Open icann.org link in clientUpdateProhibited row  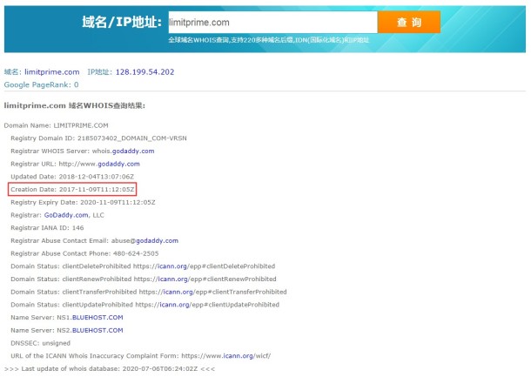coord(174,305)
